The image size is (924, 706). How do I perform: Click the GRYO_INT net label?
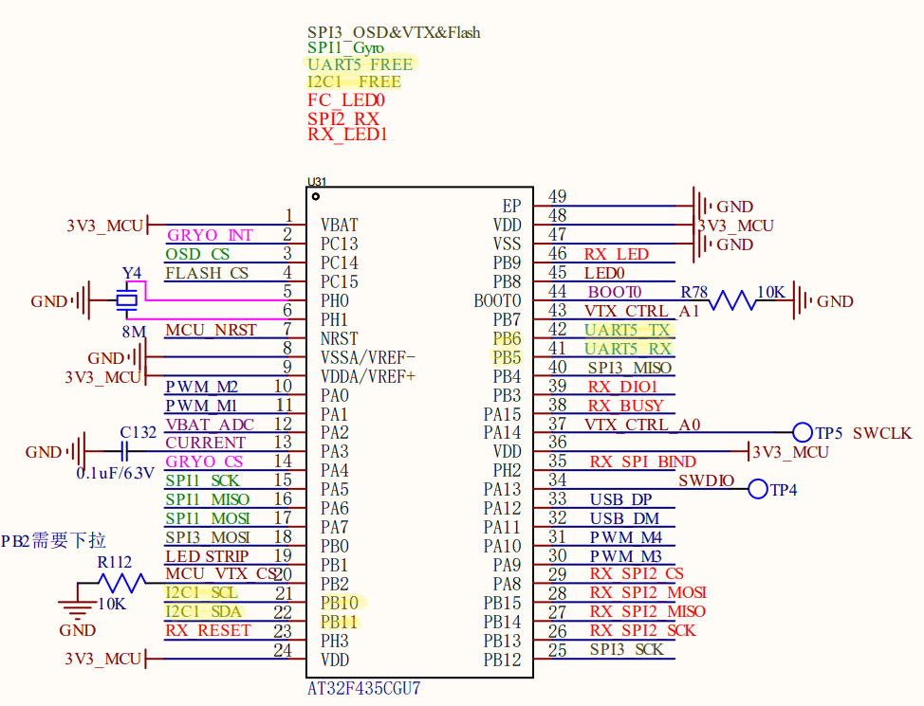[211, 235]
